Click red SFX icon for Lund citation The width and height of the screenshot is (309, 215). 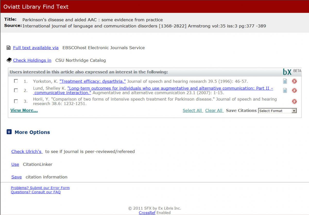(294, 90)
